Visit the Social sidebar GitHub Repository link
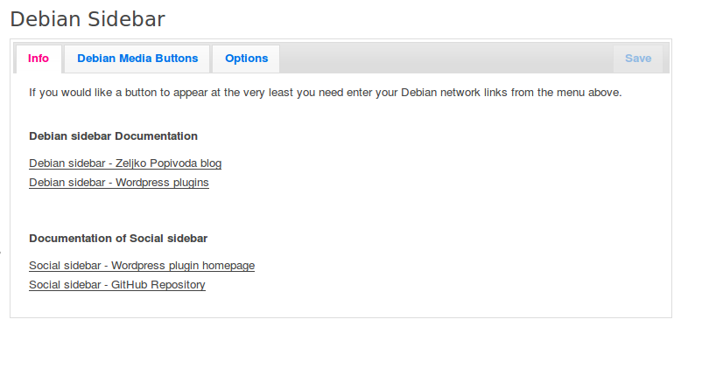 [117, 285]
